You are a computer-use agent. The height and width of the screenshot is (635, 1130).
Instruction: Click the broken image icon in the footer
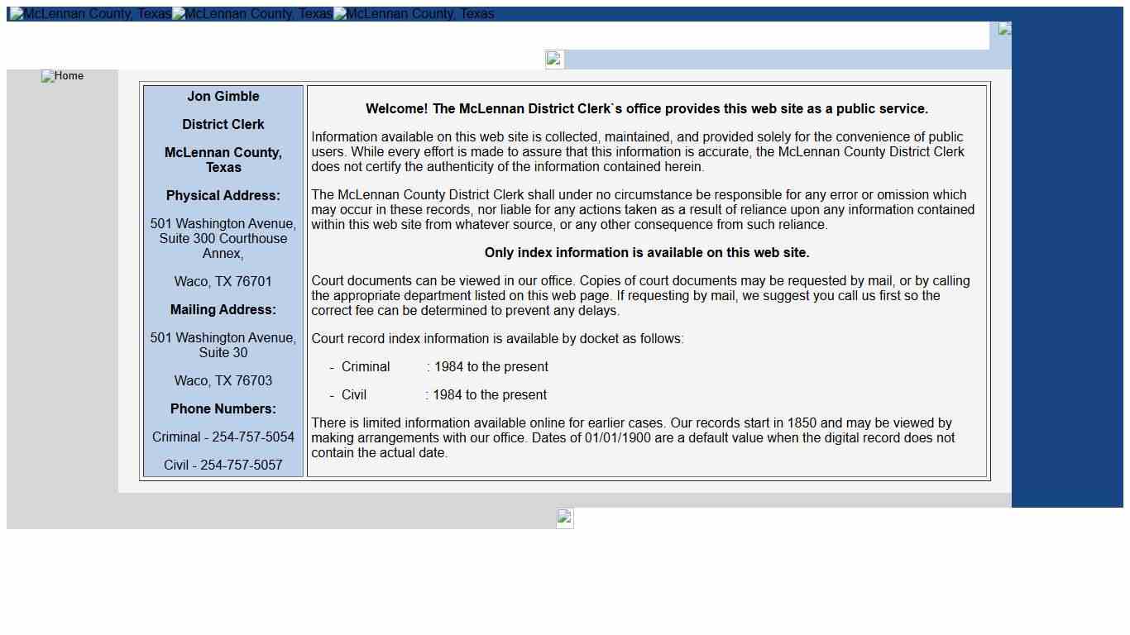[565, 518]
